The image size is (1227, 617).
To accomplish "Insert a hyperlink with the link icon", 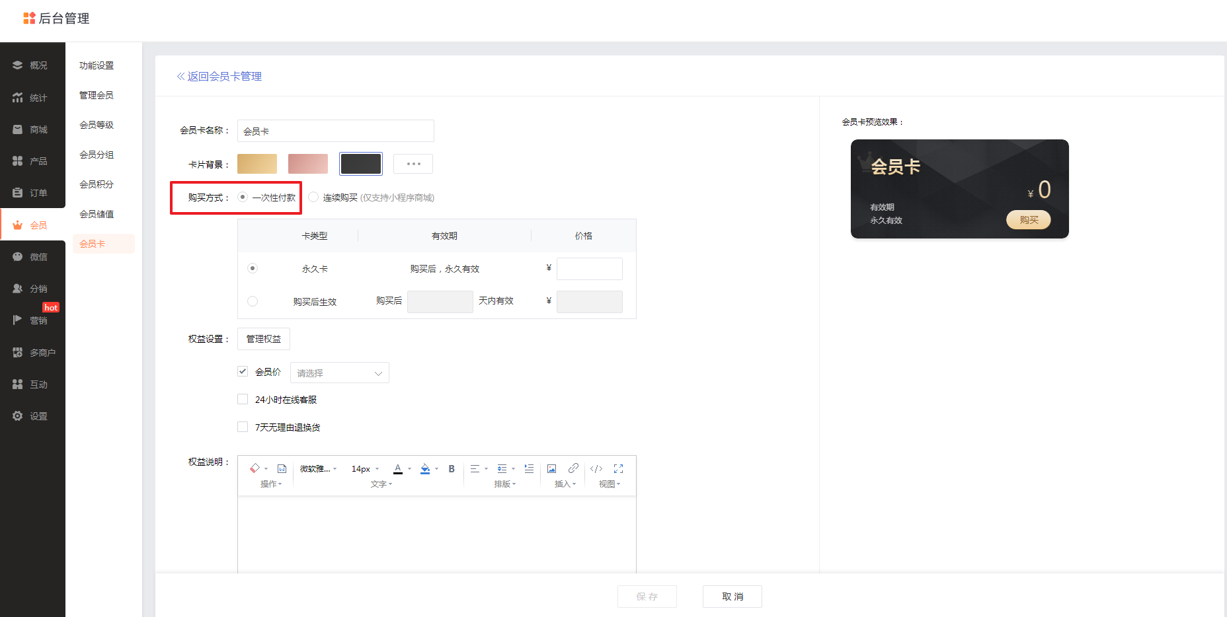I will click(x=573, y=468).
